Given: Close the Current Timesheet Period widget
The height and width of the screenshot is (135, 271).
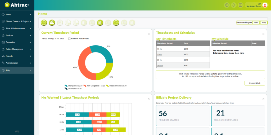Looking at the screenshot, I should [149, 34].
